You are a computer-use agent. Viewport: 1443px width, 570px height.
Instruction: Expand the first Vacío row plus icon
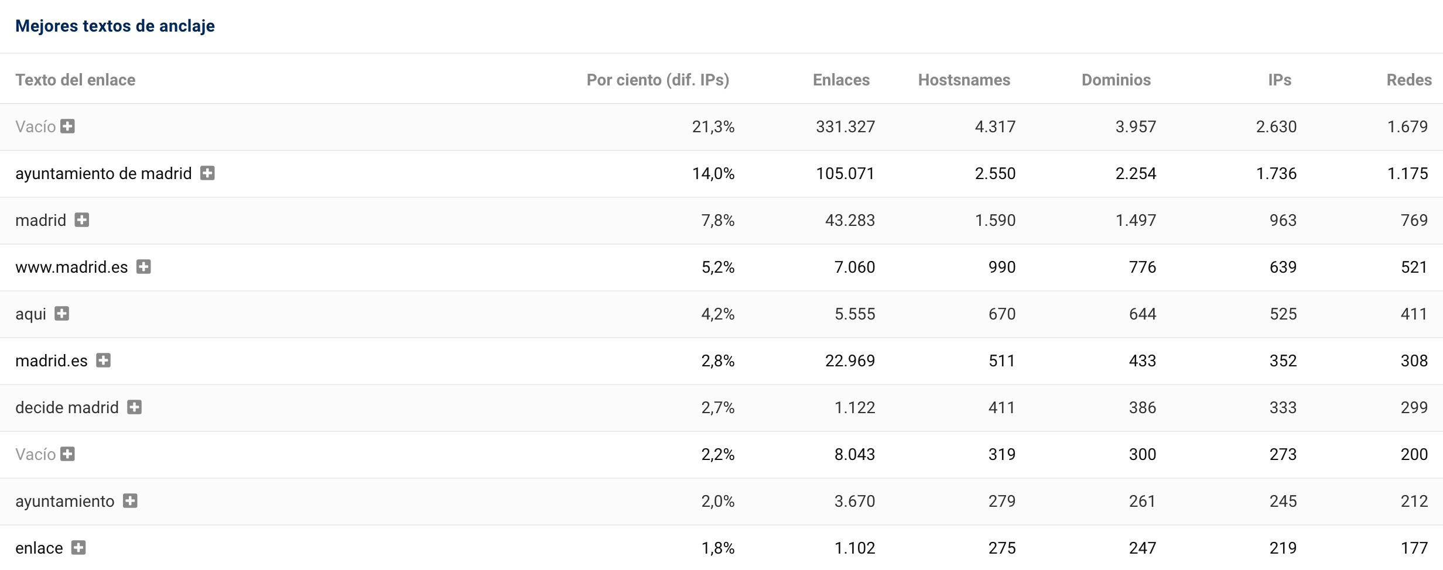point(68,126)
